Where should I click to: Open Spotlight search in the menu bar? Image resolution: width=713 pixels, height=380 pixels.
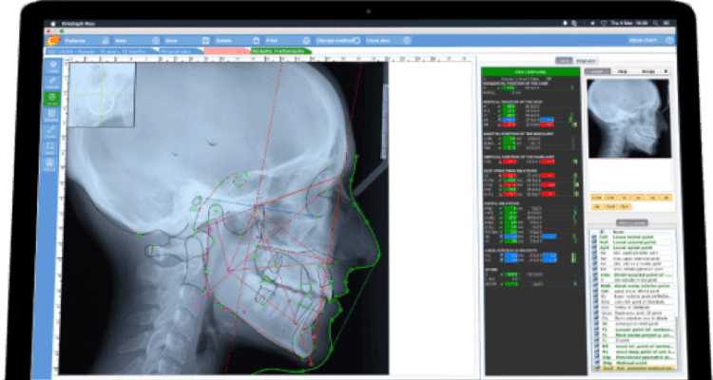656,23
